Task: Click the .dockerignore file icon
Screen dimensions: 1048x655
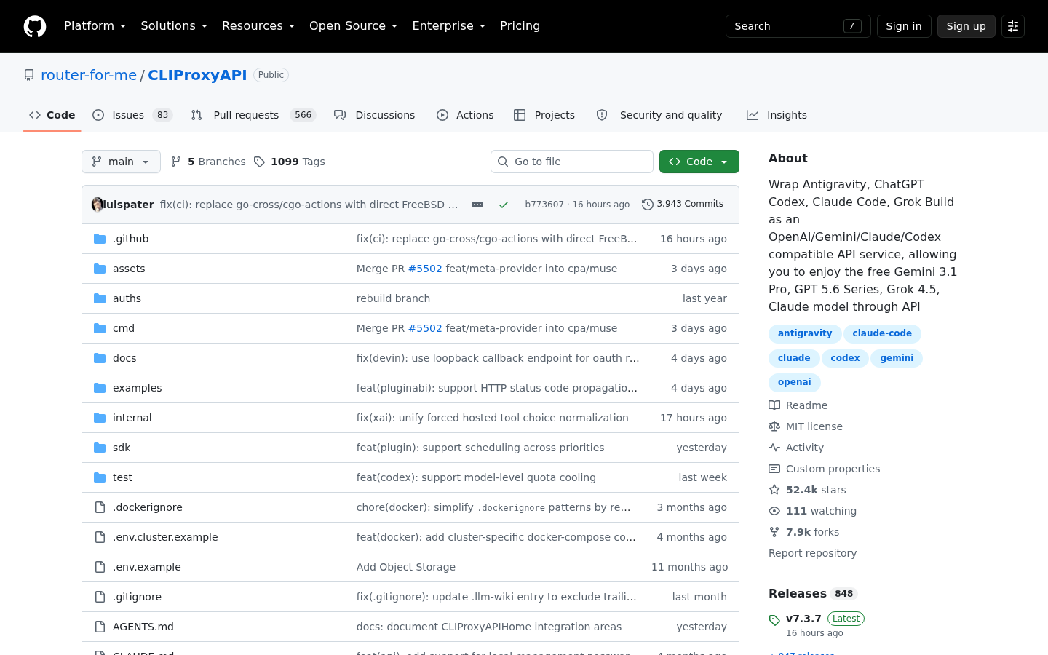Action: (100, 507)
